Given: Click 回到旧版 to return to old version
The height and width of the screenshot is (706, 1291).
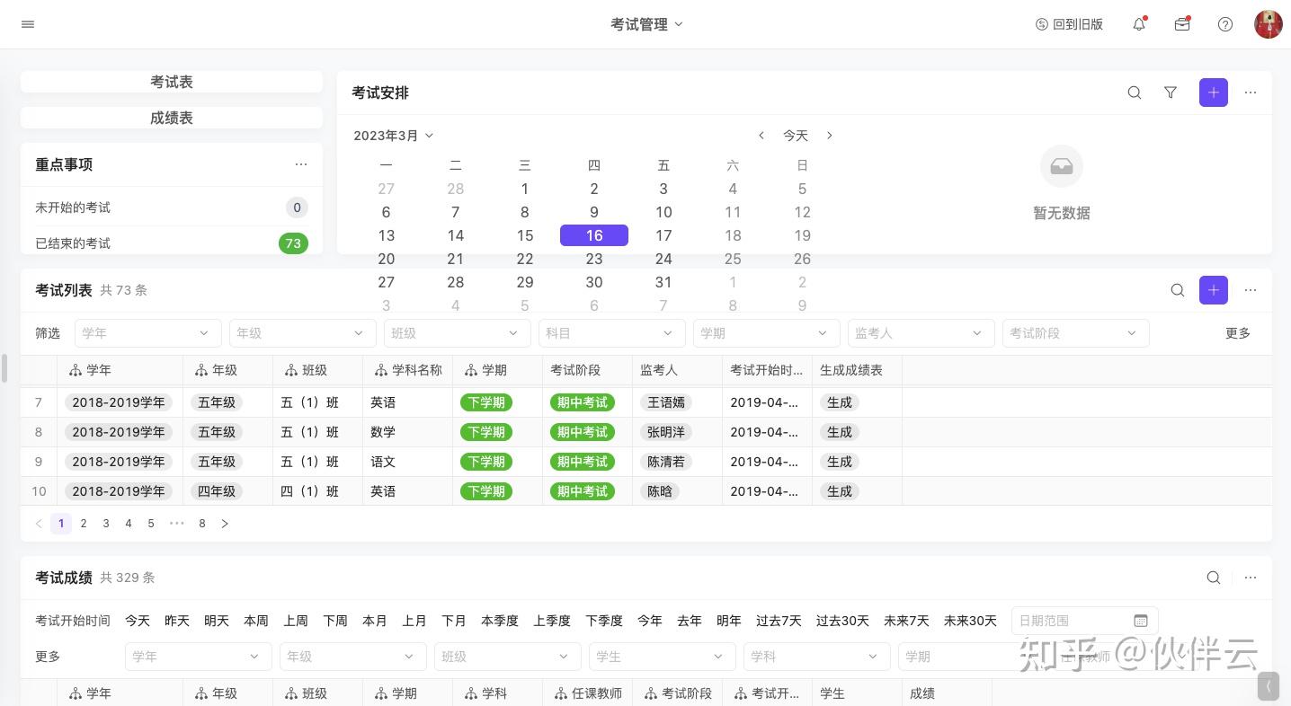Looking at the screenshot, I should (x=1069, y=24).
